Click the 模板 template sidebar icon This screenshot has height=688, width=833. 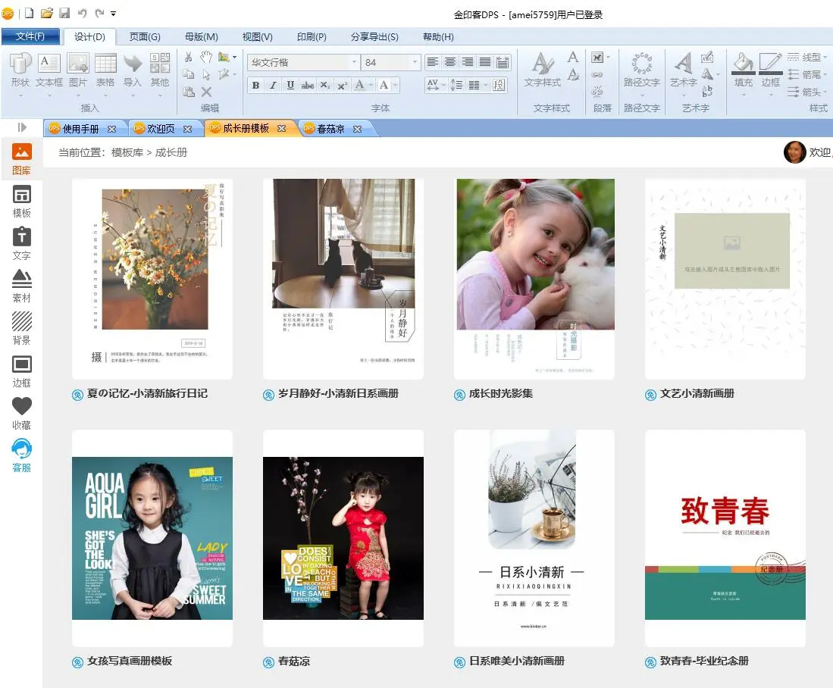pos(21,201)
